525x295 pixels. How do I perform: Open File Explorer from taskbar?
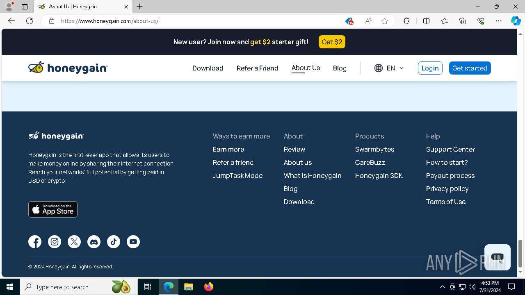point(188,287)
